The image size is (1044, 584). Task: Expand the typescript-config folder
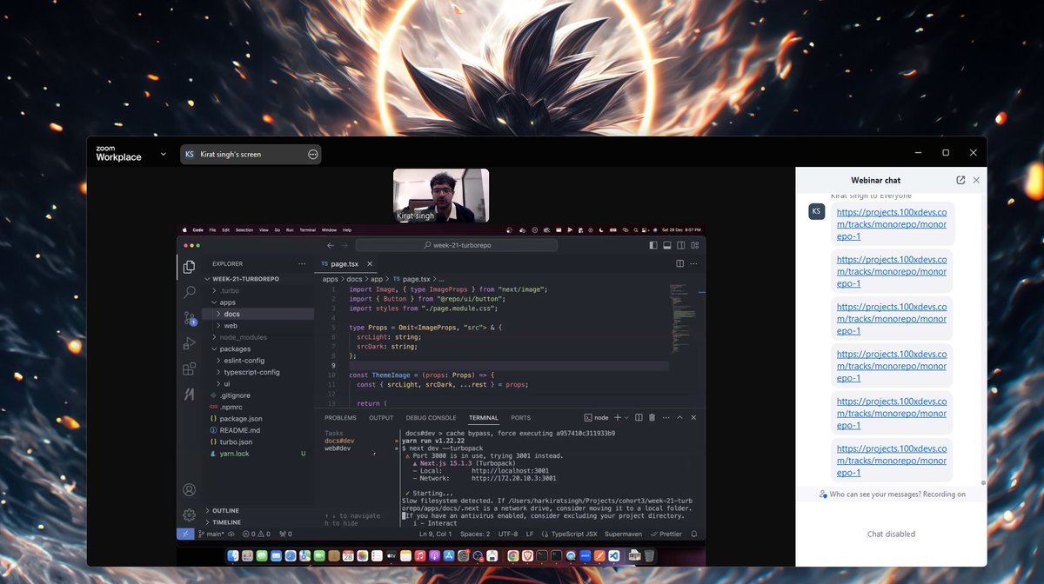[217, 372]
